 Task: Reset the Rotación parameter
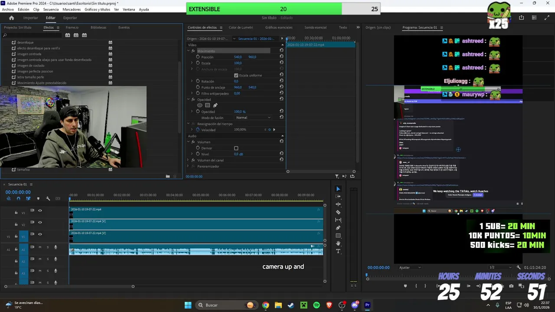pyautogui.click(x=281, y=81)
